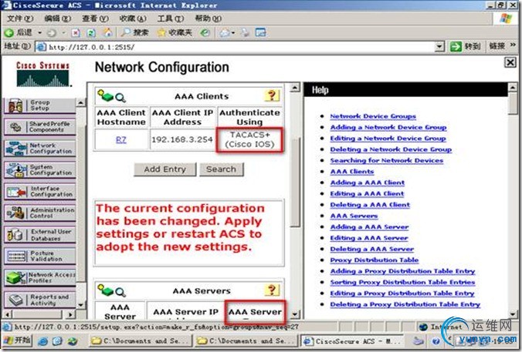Open AAA Servers help link
Image resolution: width=522 pixels, height=352 pixels.
click(x=354, y=216)
